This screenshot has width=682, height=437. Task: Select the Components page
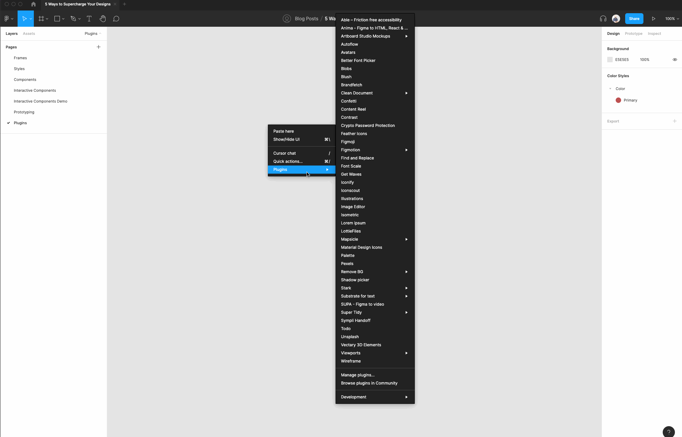click(54, 80)
